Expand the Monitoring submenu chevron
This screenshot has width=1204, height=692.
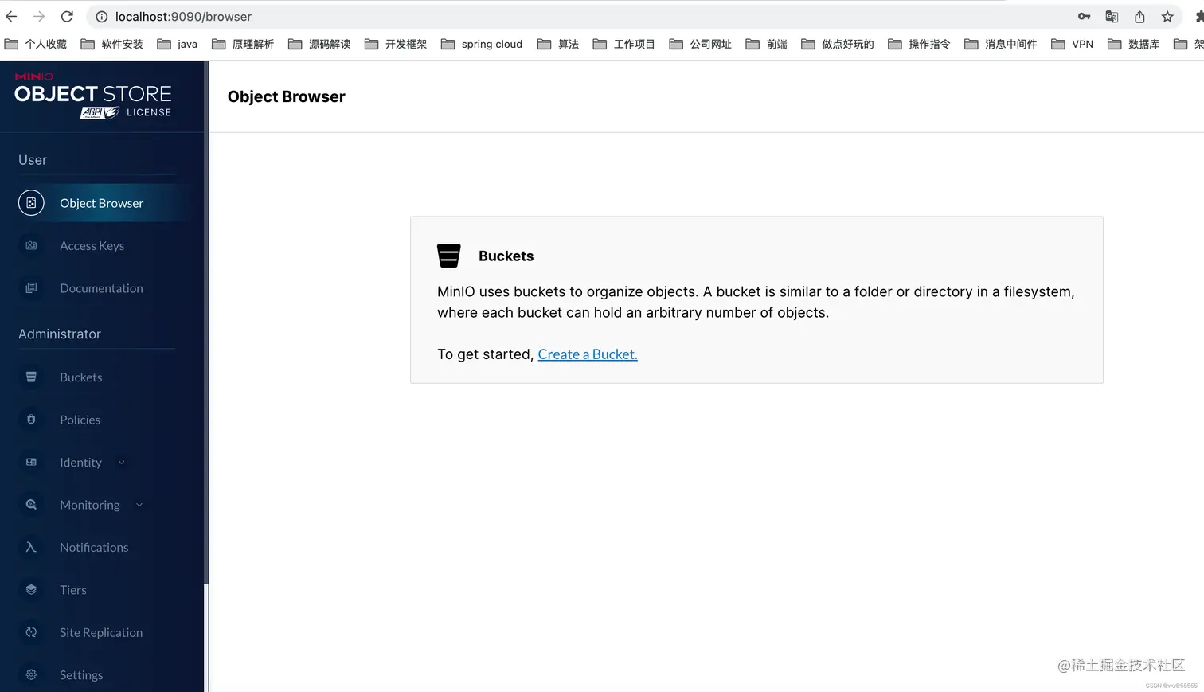pyautogui.click(x=139, y=505)
